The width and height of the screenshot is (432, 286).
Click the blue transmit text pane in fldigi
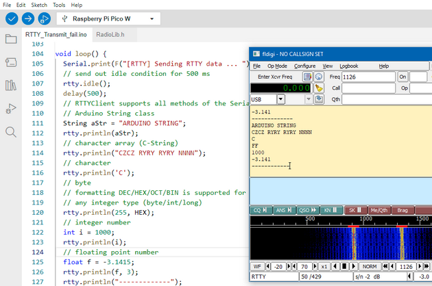(x=341, y=191)
